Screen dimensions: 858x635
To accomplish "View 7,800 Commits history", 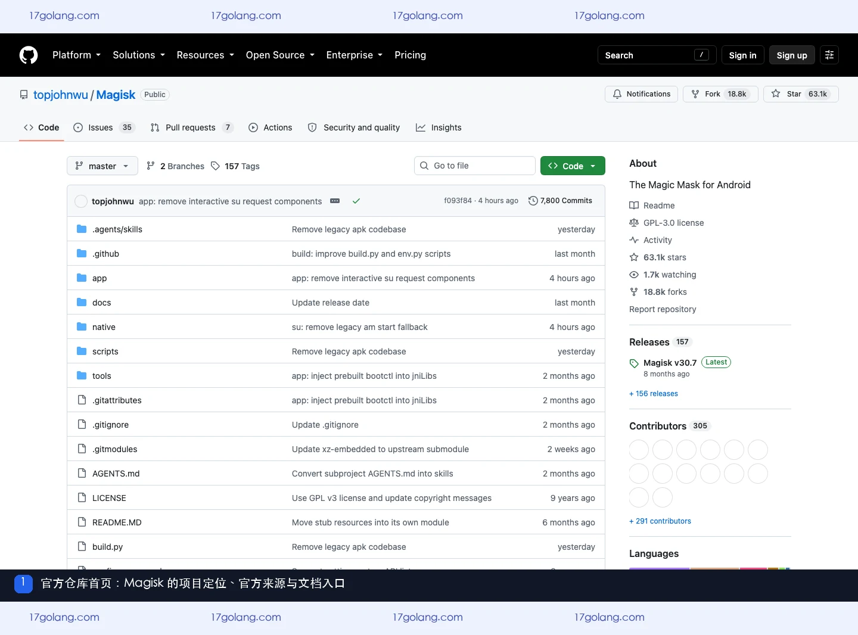I will click(560, 201).
